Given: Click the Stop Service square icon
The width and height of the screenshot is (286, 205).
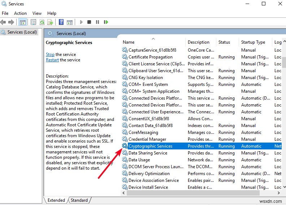Looking at the screenshot, I should coord(89,22).
